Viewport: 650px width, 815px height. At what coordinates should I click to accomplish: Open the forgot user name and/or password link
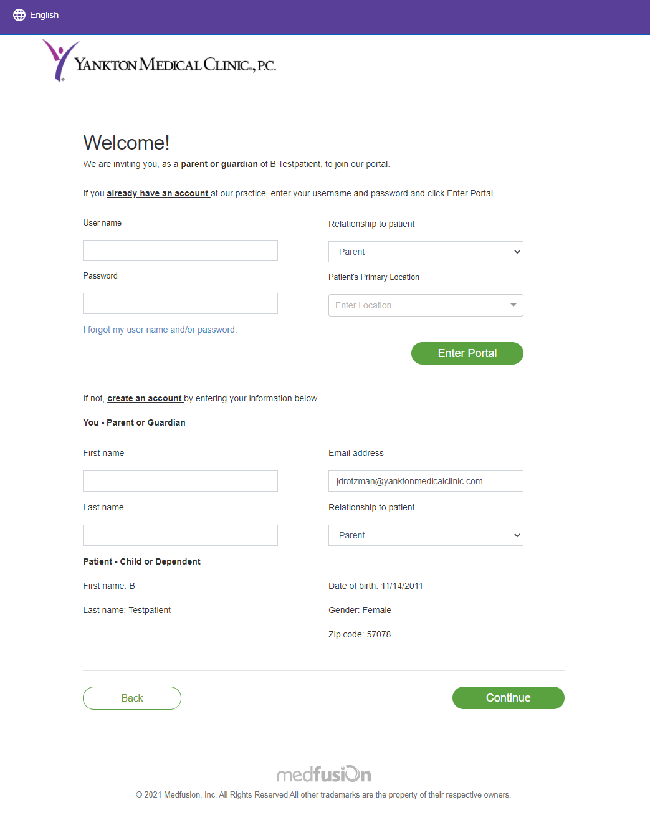point(160,330)
